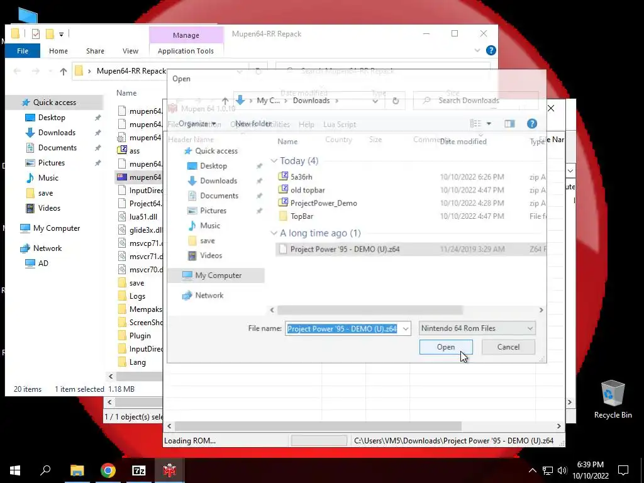Select Desktop in Open dialog sidebar
Viewport: 644px width, 483px height.
(213, 166)
